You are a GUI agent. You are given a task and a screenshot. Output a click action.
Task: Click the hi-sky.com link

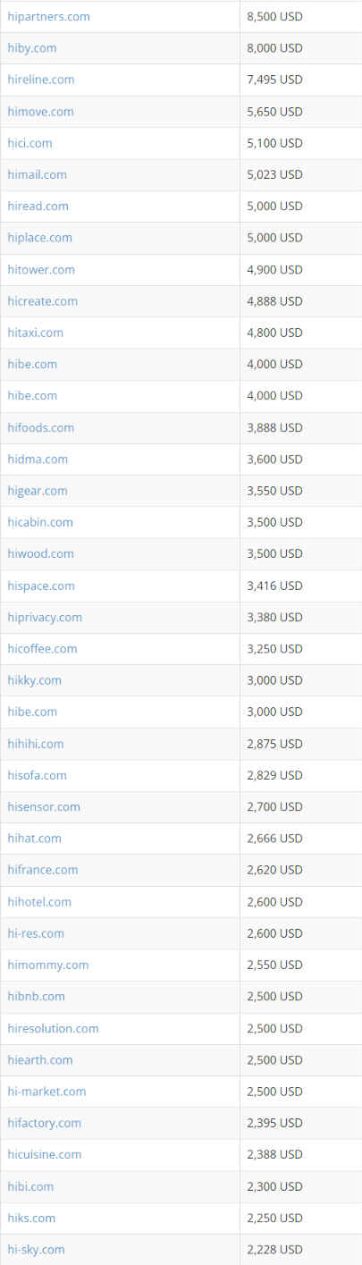pyautogui.click(x=36, y=1249)
